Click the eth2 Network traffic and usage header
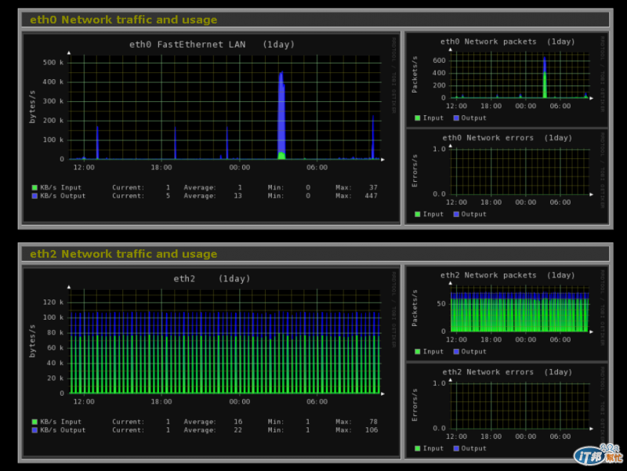This screenshot has width=627, height=471. tap(315, 254)
